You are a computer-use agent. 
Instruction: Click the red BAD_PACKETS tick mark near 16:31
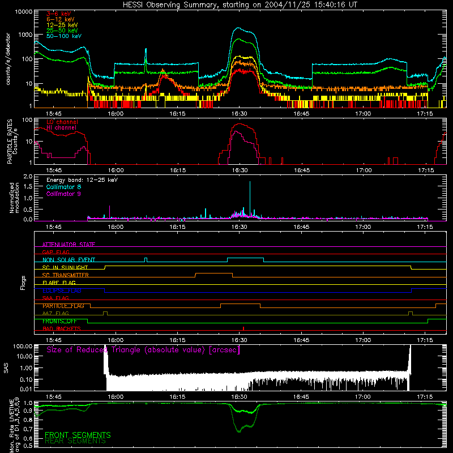(x=243, y=328)
